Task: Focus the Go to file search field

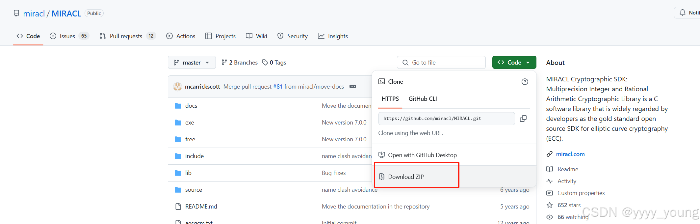Action: click(441, 62)
